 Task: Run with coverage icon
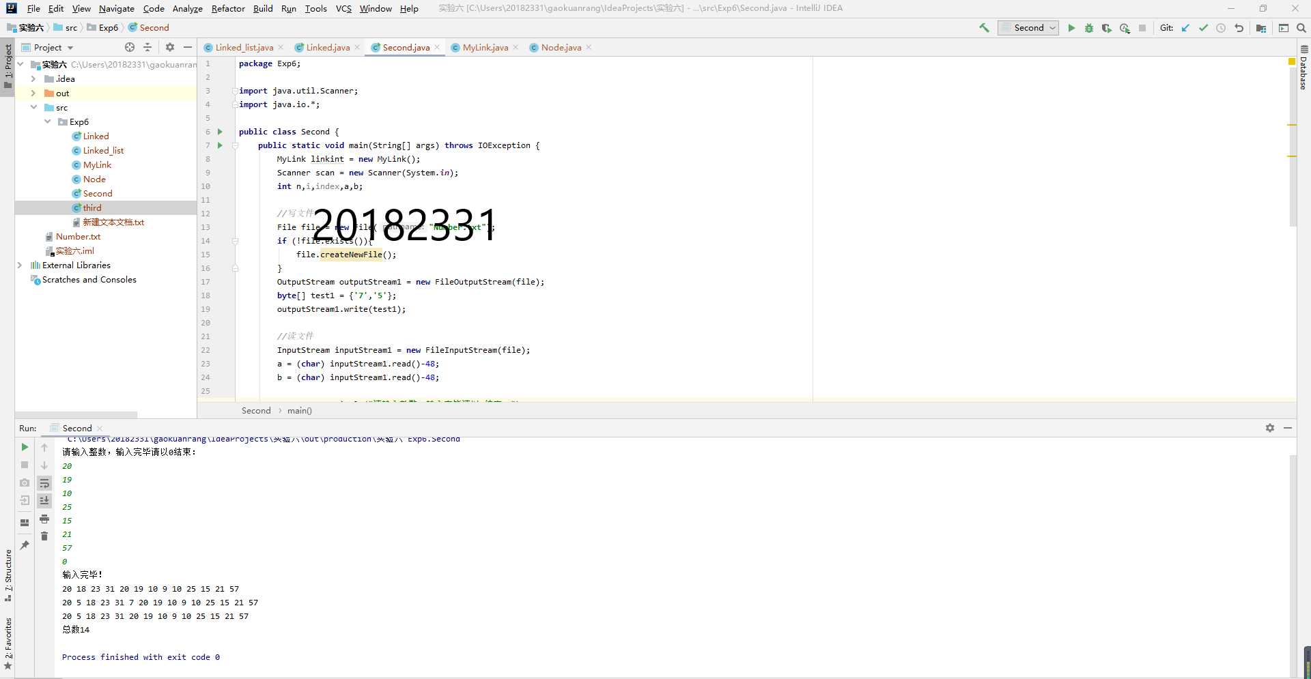tap(1107, 28)
